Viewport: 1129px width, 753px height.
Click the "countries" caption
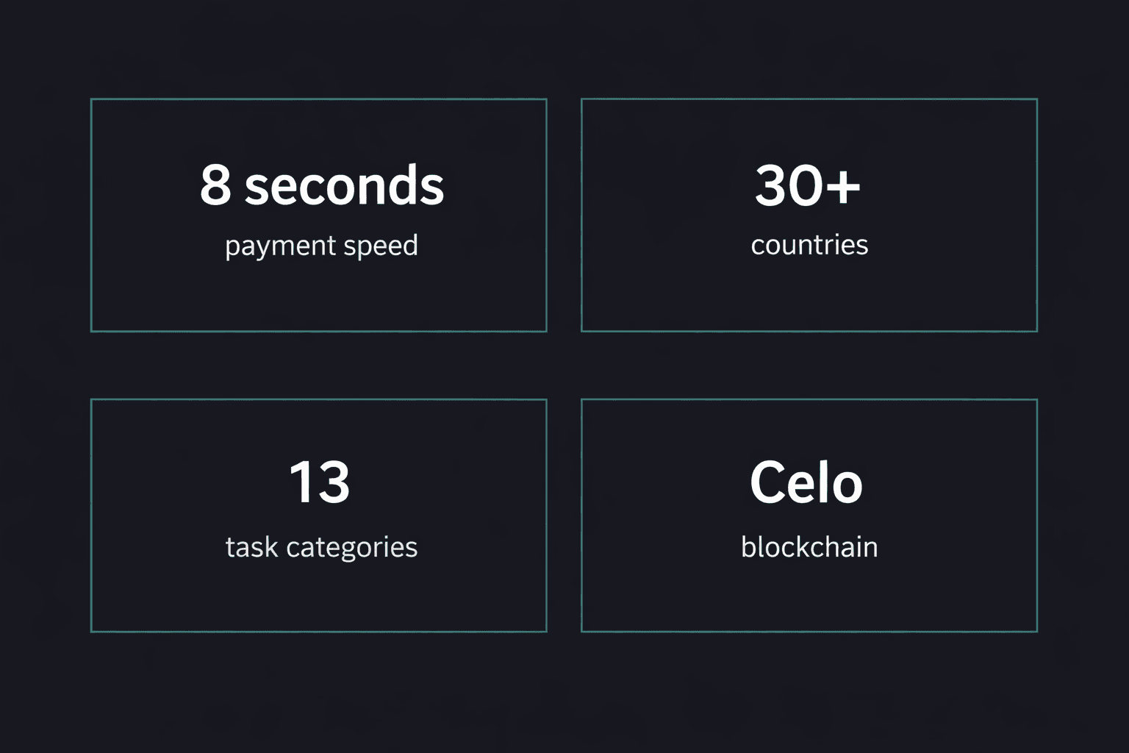point(809,245)
